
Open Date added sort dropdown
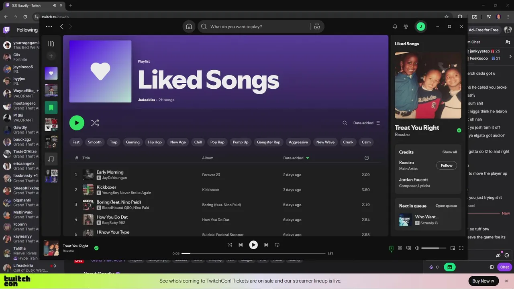[366, 123]
